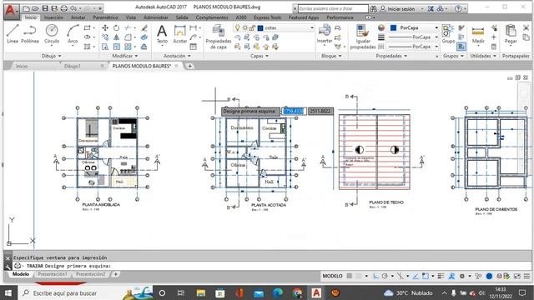534x300 pixels.
Task: Expand the Utilidades panel
Action: pos(483,56)
